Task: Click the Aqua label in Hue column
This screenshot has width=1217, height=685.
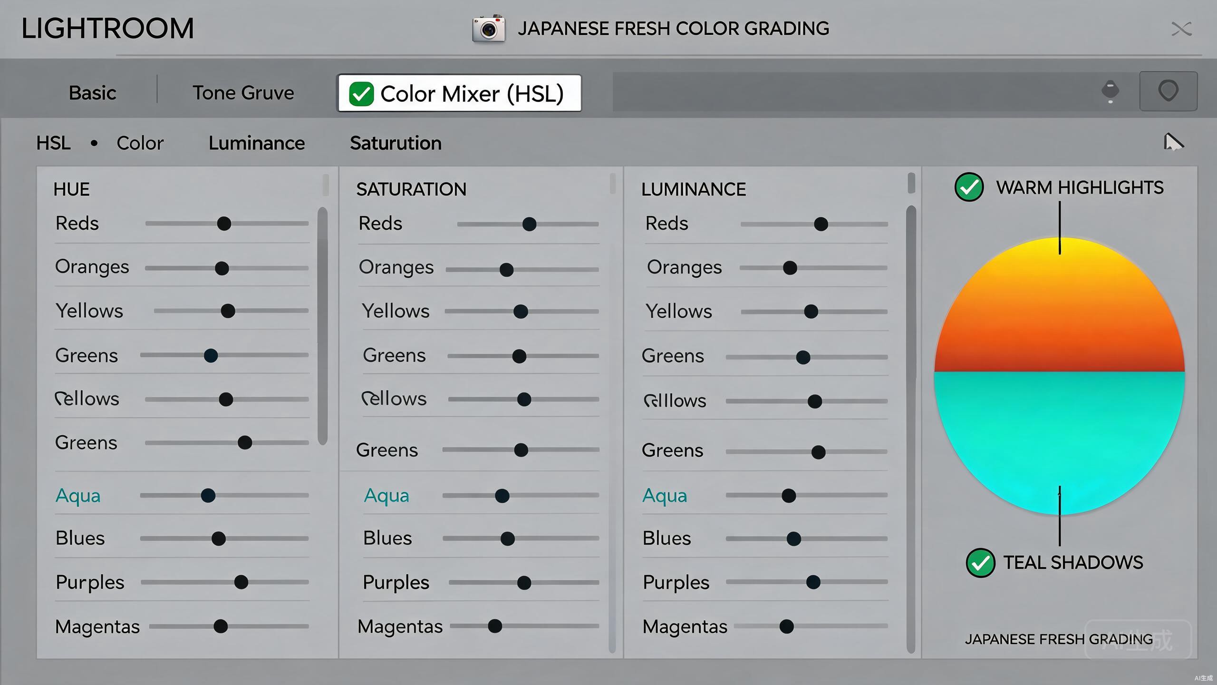Action: [x=78, y=496]
